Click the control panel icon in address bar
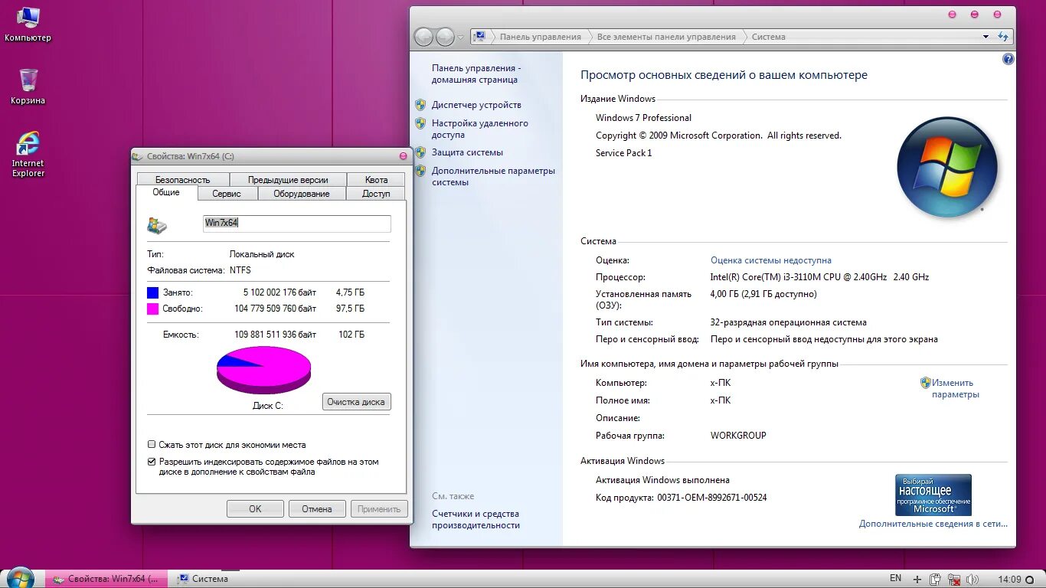The height and width of the screenshot is (588, 1046). [x=479, y=37]
